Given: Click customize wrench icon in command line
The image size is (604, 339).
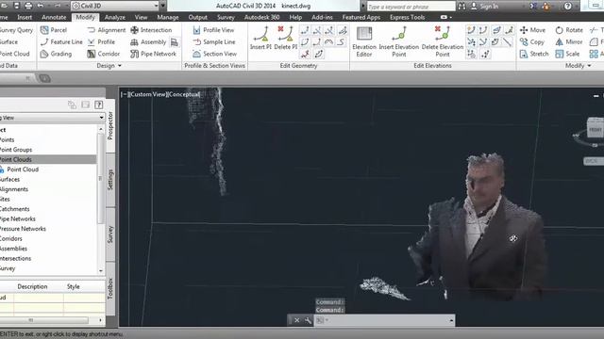Looking at the screenshot, I should tap(308, 320).
